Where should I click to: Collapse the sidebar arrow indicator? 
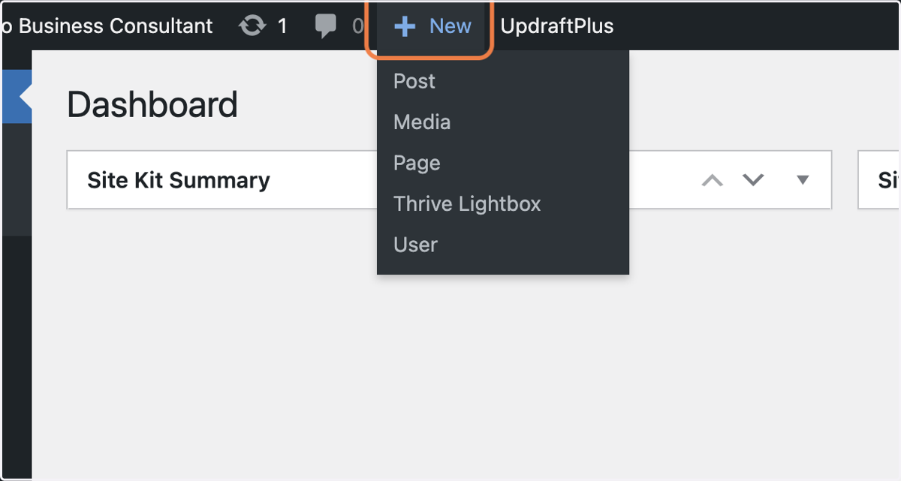click(25, 97)
